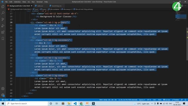The height and width of the screenshot is (106, 188).
Task: Click Go Live in status bar
Action: pyautogui.click(x=167, y=100)
